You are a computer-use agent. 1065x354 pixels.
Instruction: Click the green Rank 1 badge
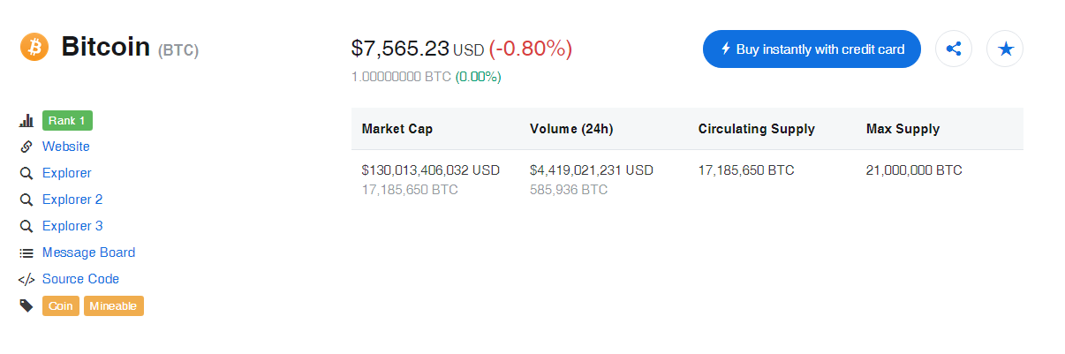click(67, 120)
